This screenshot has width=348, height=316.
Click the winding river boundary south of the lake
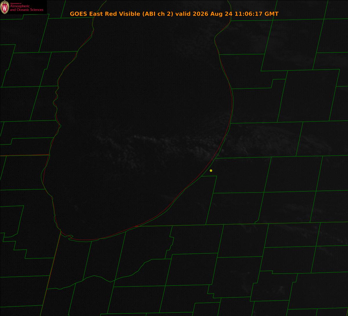coord(116,275)
